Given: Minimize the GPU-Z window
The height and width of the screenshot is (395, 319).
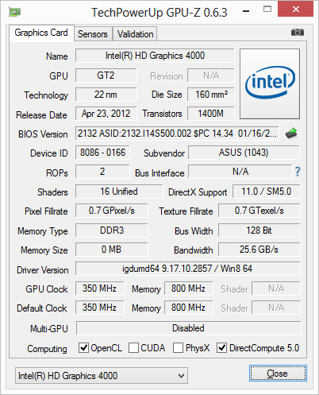Looking at the screenshot, I should [246, 11].
